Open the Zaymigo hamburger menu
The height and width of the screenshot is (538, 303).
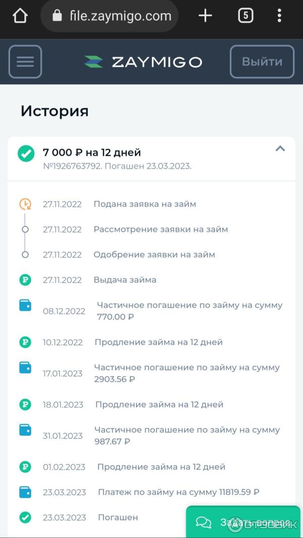[25, 62]
